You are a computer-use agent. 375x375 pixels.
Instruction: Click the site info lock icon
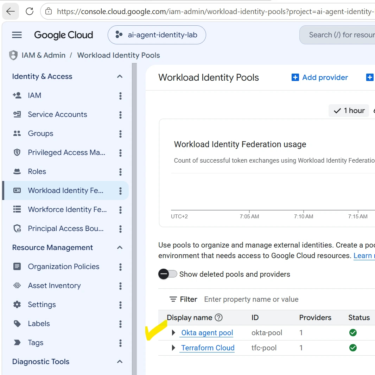(x=49, y=11)
